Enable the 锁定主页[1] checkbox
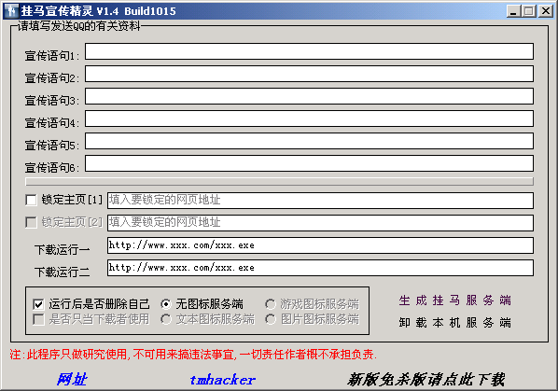 (x=31, y=200)
